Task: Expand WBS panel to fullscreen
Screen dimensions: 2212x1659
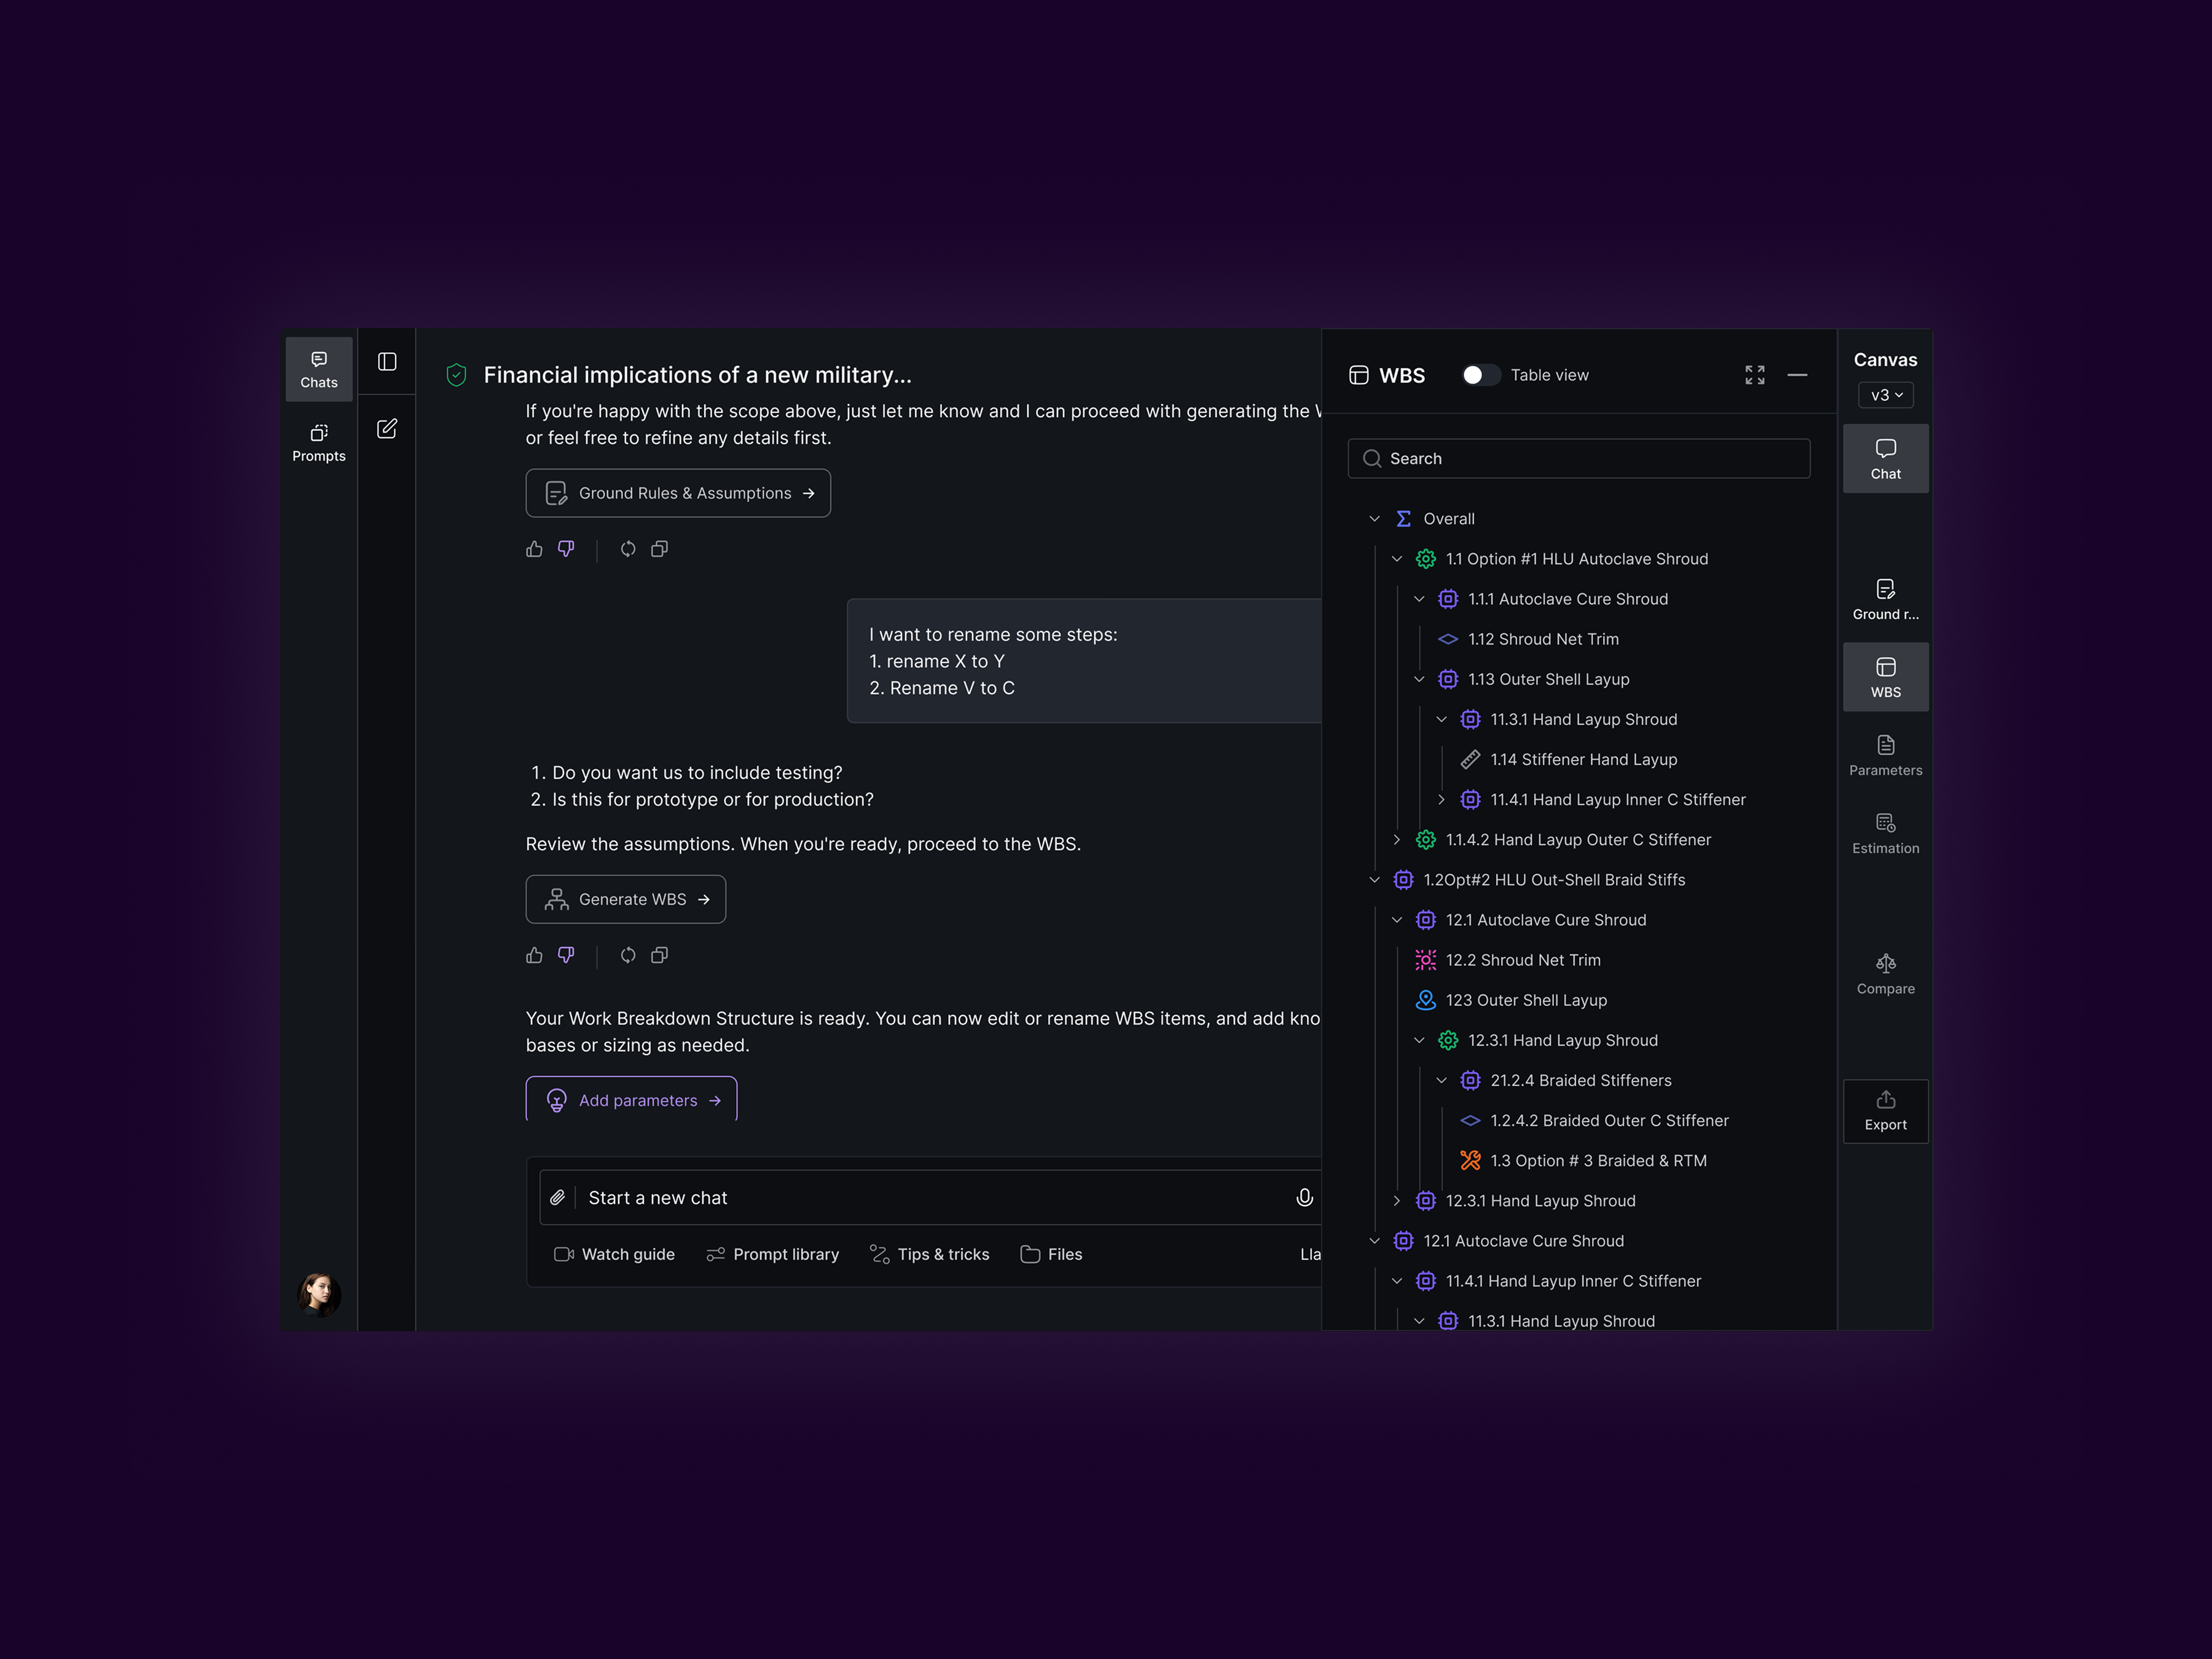Action: point(1755,375)
